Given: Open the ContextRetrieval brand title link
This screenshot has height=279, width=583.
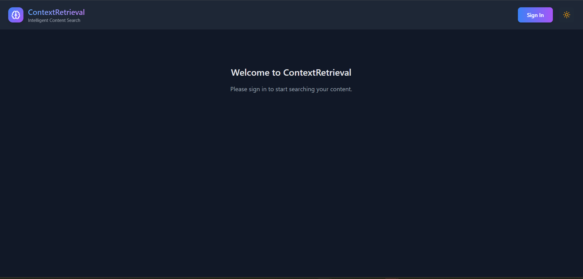Looking at the screenshot, I should tap(56, 12).
